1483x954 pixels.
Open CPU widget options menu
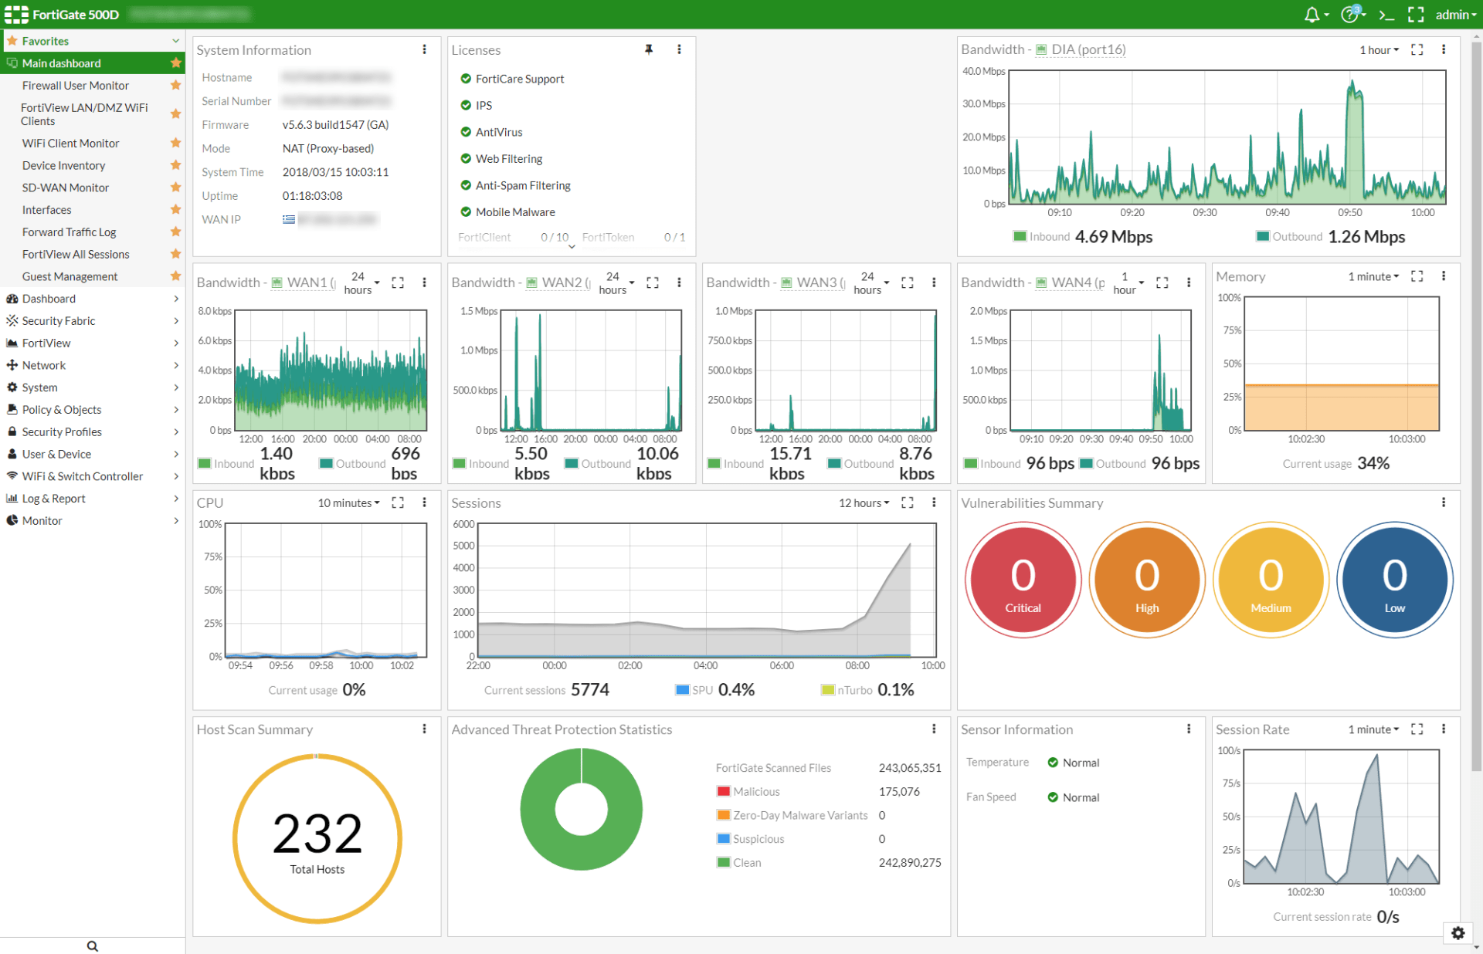[424, 502]
